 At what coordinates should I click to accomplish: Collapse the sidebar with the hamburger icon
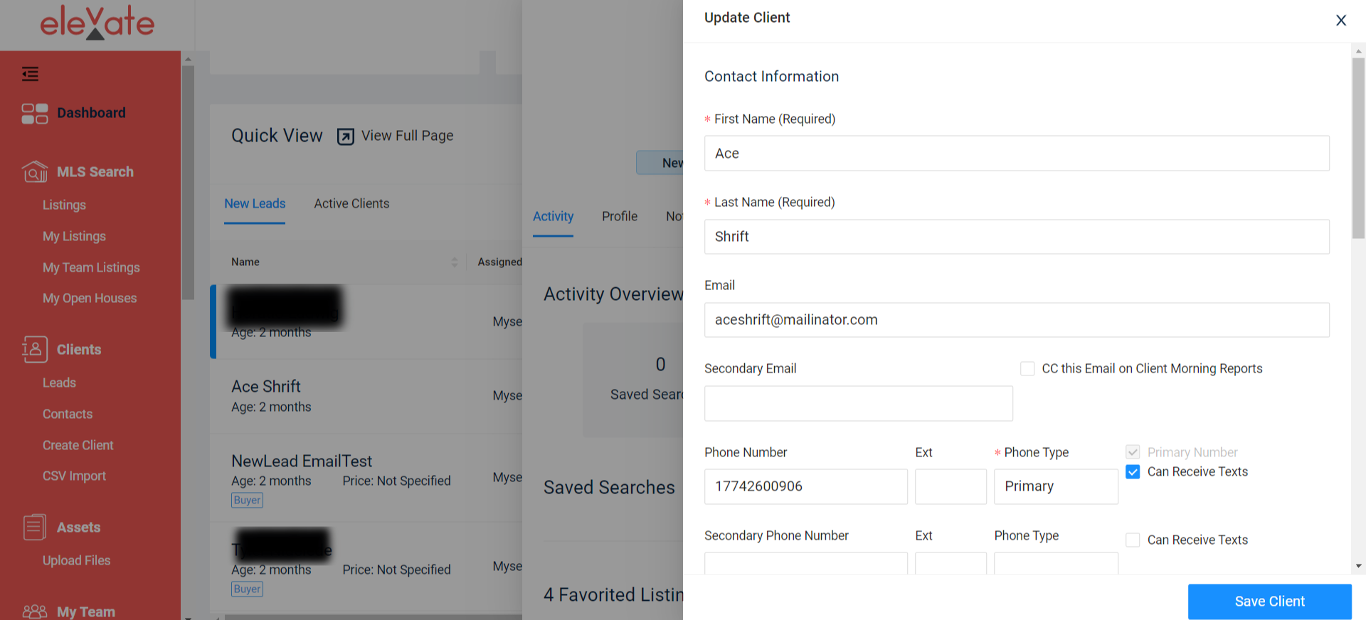point(30,74)
